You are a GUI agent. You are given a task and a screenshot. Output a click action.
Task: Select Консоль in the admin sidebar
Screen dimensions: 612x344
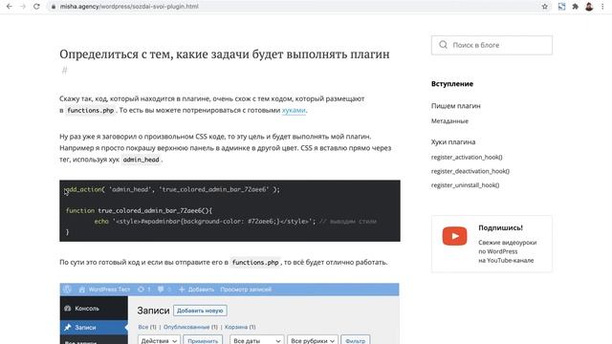tap(94, 308)
